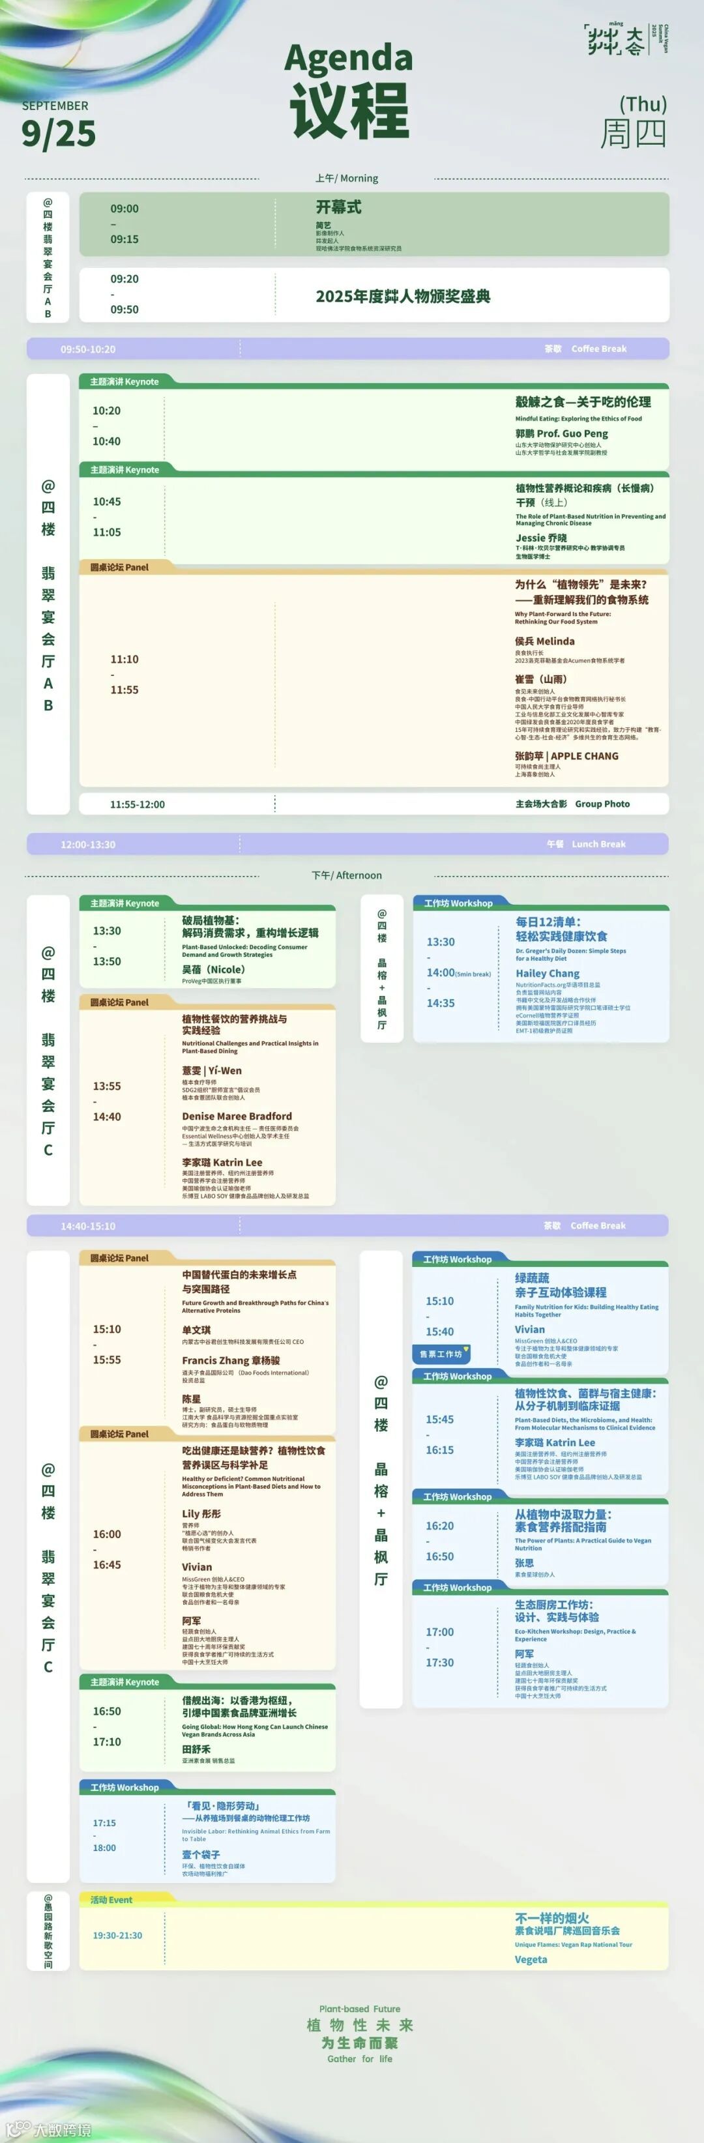Click the '主会场大合影 Group Photo' row

(374, 804)
